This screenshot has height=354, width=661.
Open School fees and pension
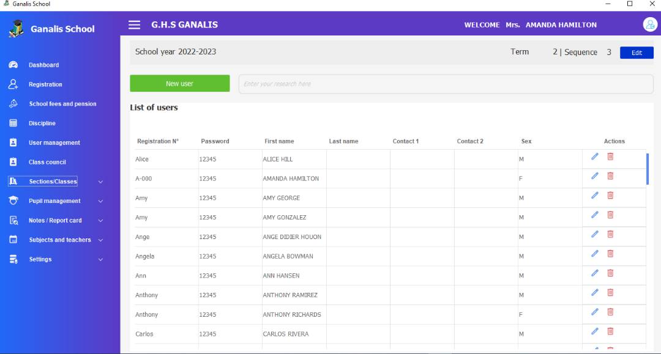tap(63, 103)
